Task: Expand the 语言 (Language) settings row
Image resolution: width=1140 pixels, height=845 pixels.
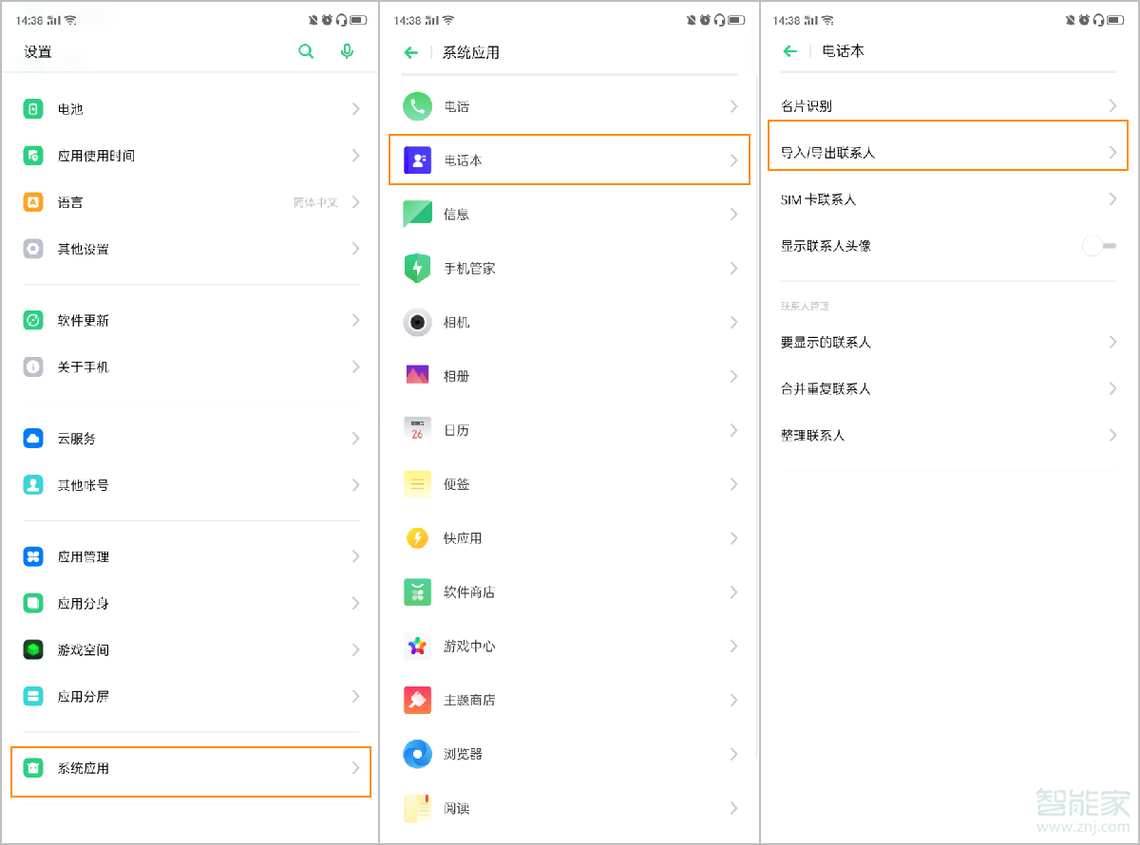Action: (190, 201)
